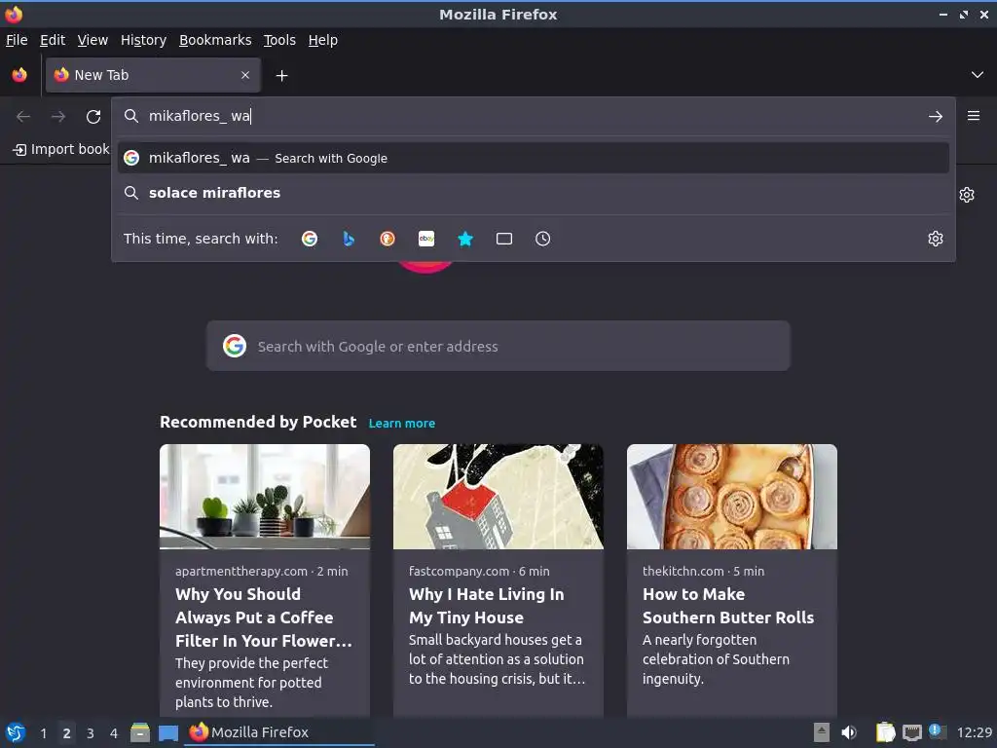Viewport: 997px width, 748px height.
Task: Reload the current page
Action: coord(93,117)
